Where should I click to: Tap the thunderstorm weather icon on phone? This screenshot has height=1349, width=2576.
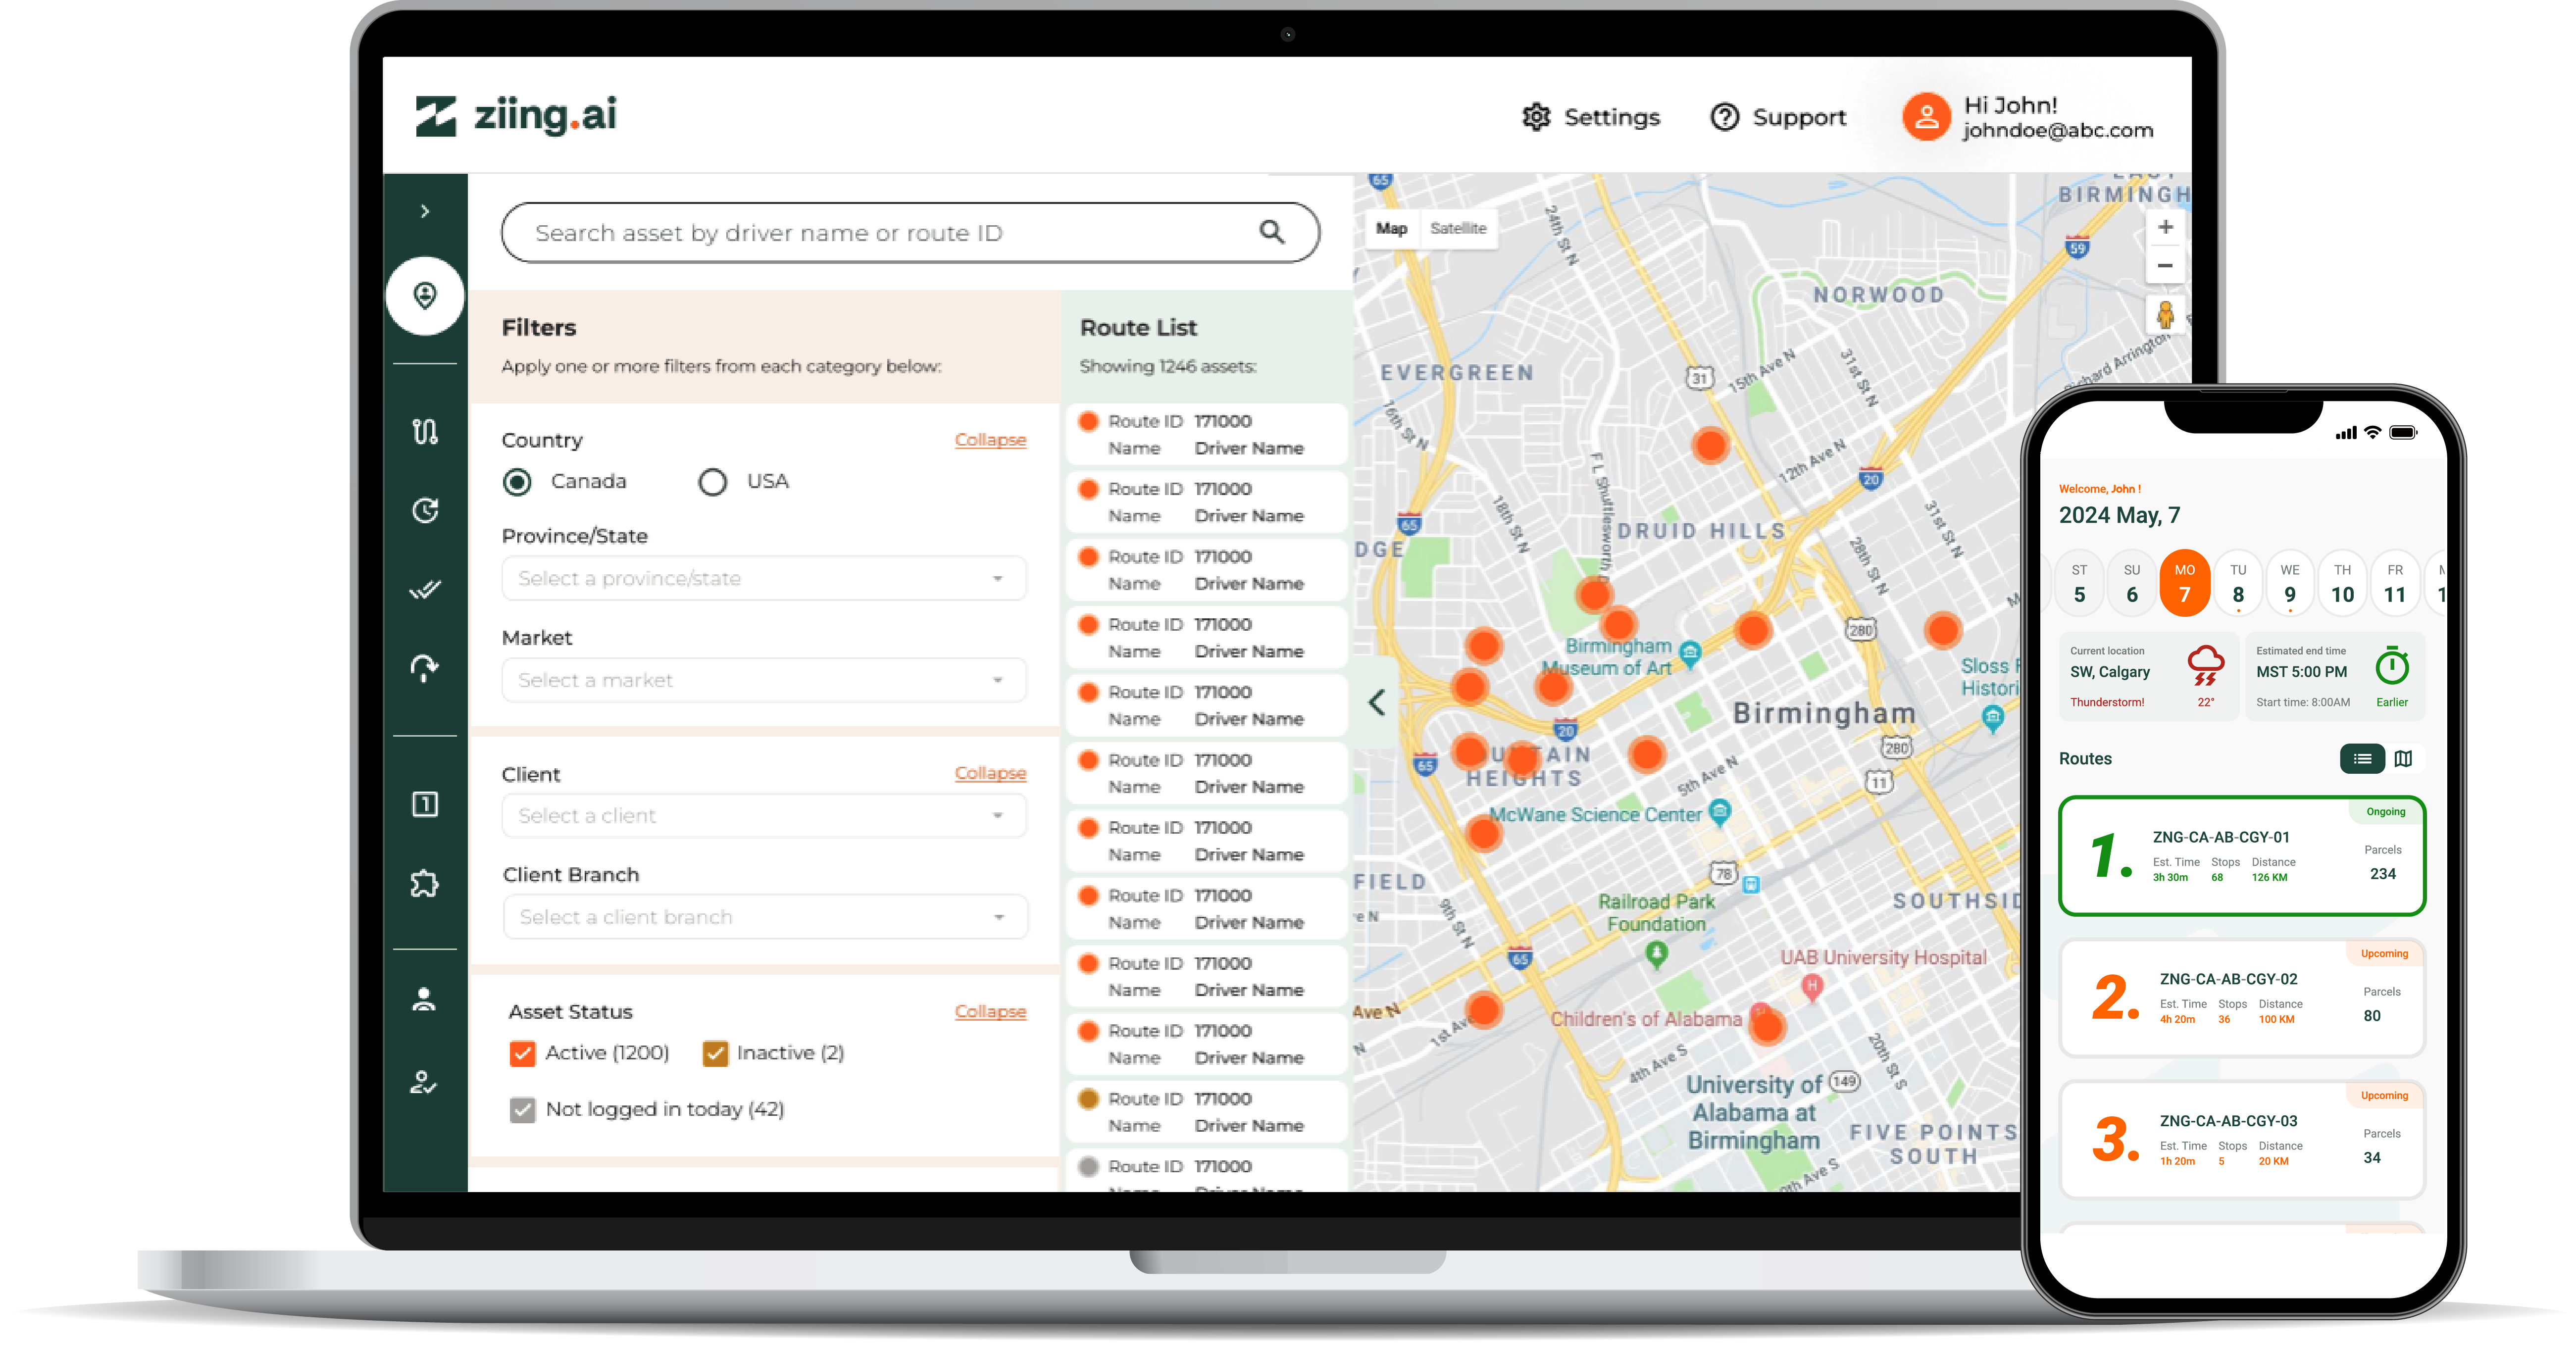(2205, 666)
